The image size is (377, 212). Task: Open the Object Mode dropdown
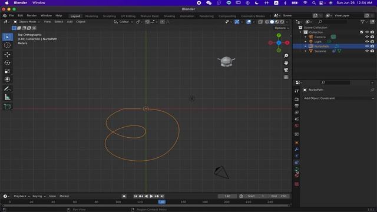pyautogui.click(x=27, y=22)
